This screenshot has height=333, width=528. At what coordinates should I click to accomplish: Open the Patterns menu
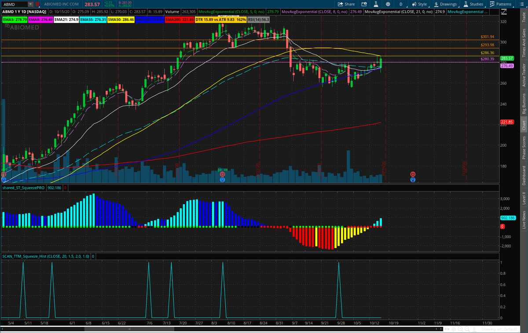[x=502, y=4]
